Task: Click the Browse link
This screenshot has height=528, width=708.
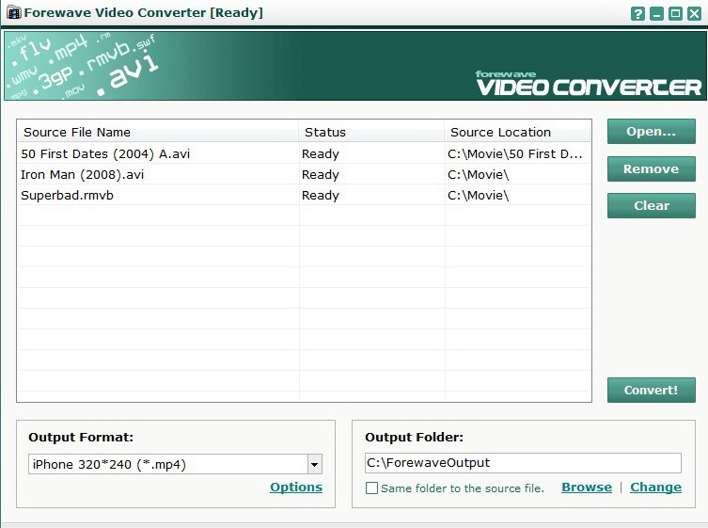Action: click(x=587, y=487)
